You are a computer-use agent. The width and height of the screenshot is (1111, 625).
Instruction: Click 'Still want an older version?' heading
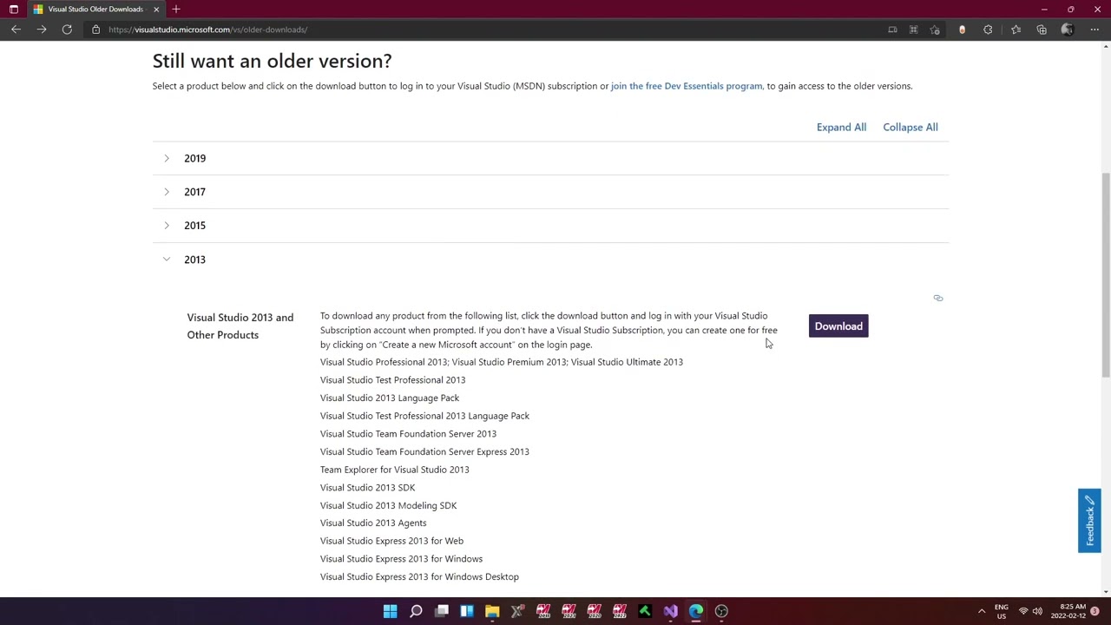click(272, 61)
